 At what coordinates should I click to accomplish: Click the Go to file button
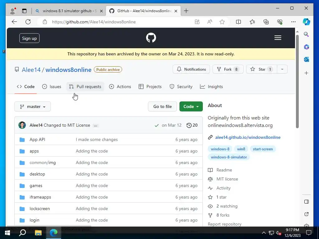pos(163,106)
